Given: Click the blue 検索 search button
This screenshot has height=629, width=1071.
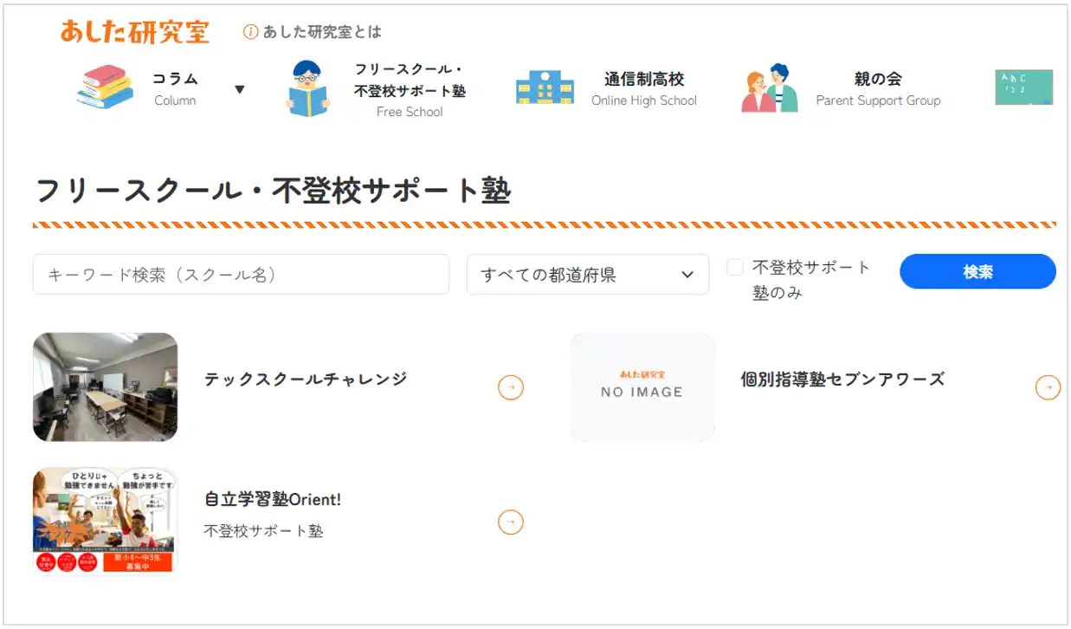Looking at the screenshot, I should pos(977,271).
